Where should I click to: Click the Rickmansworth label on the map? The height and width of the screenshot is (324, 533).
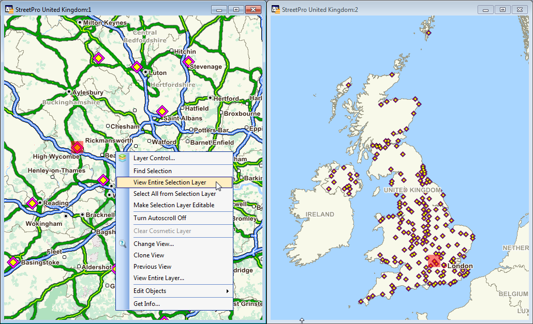109,140
